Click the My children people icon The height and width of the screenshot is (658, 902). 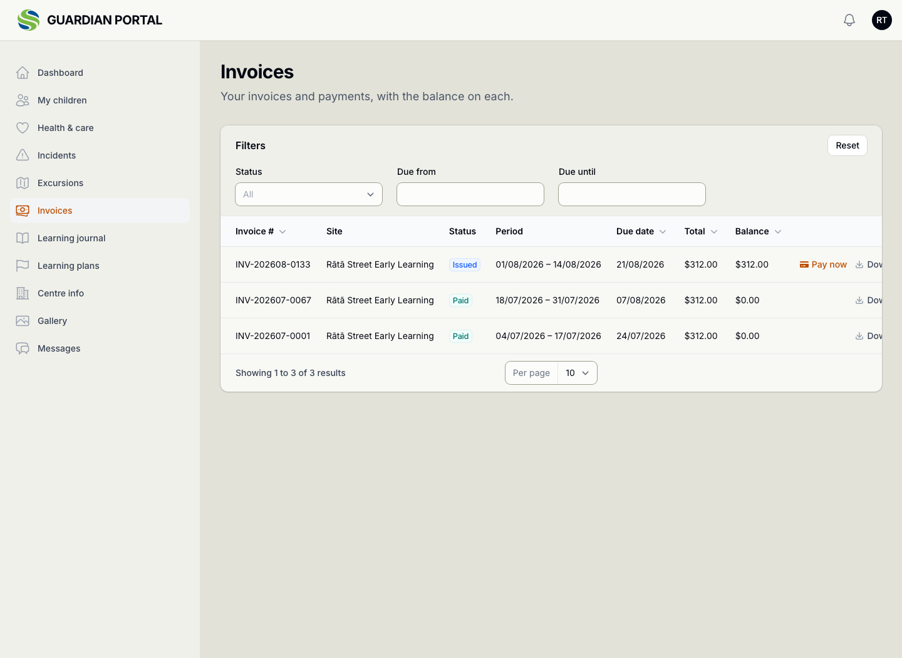pyautogui.click(x=23, y=100)
